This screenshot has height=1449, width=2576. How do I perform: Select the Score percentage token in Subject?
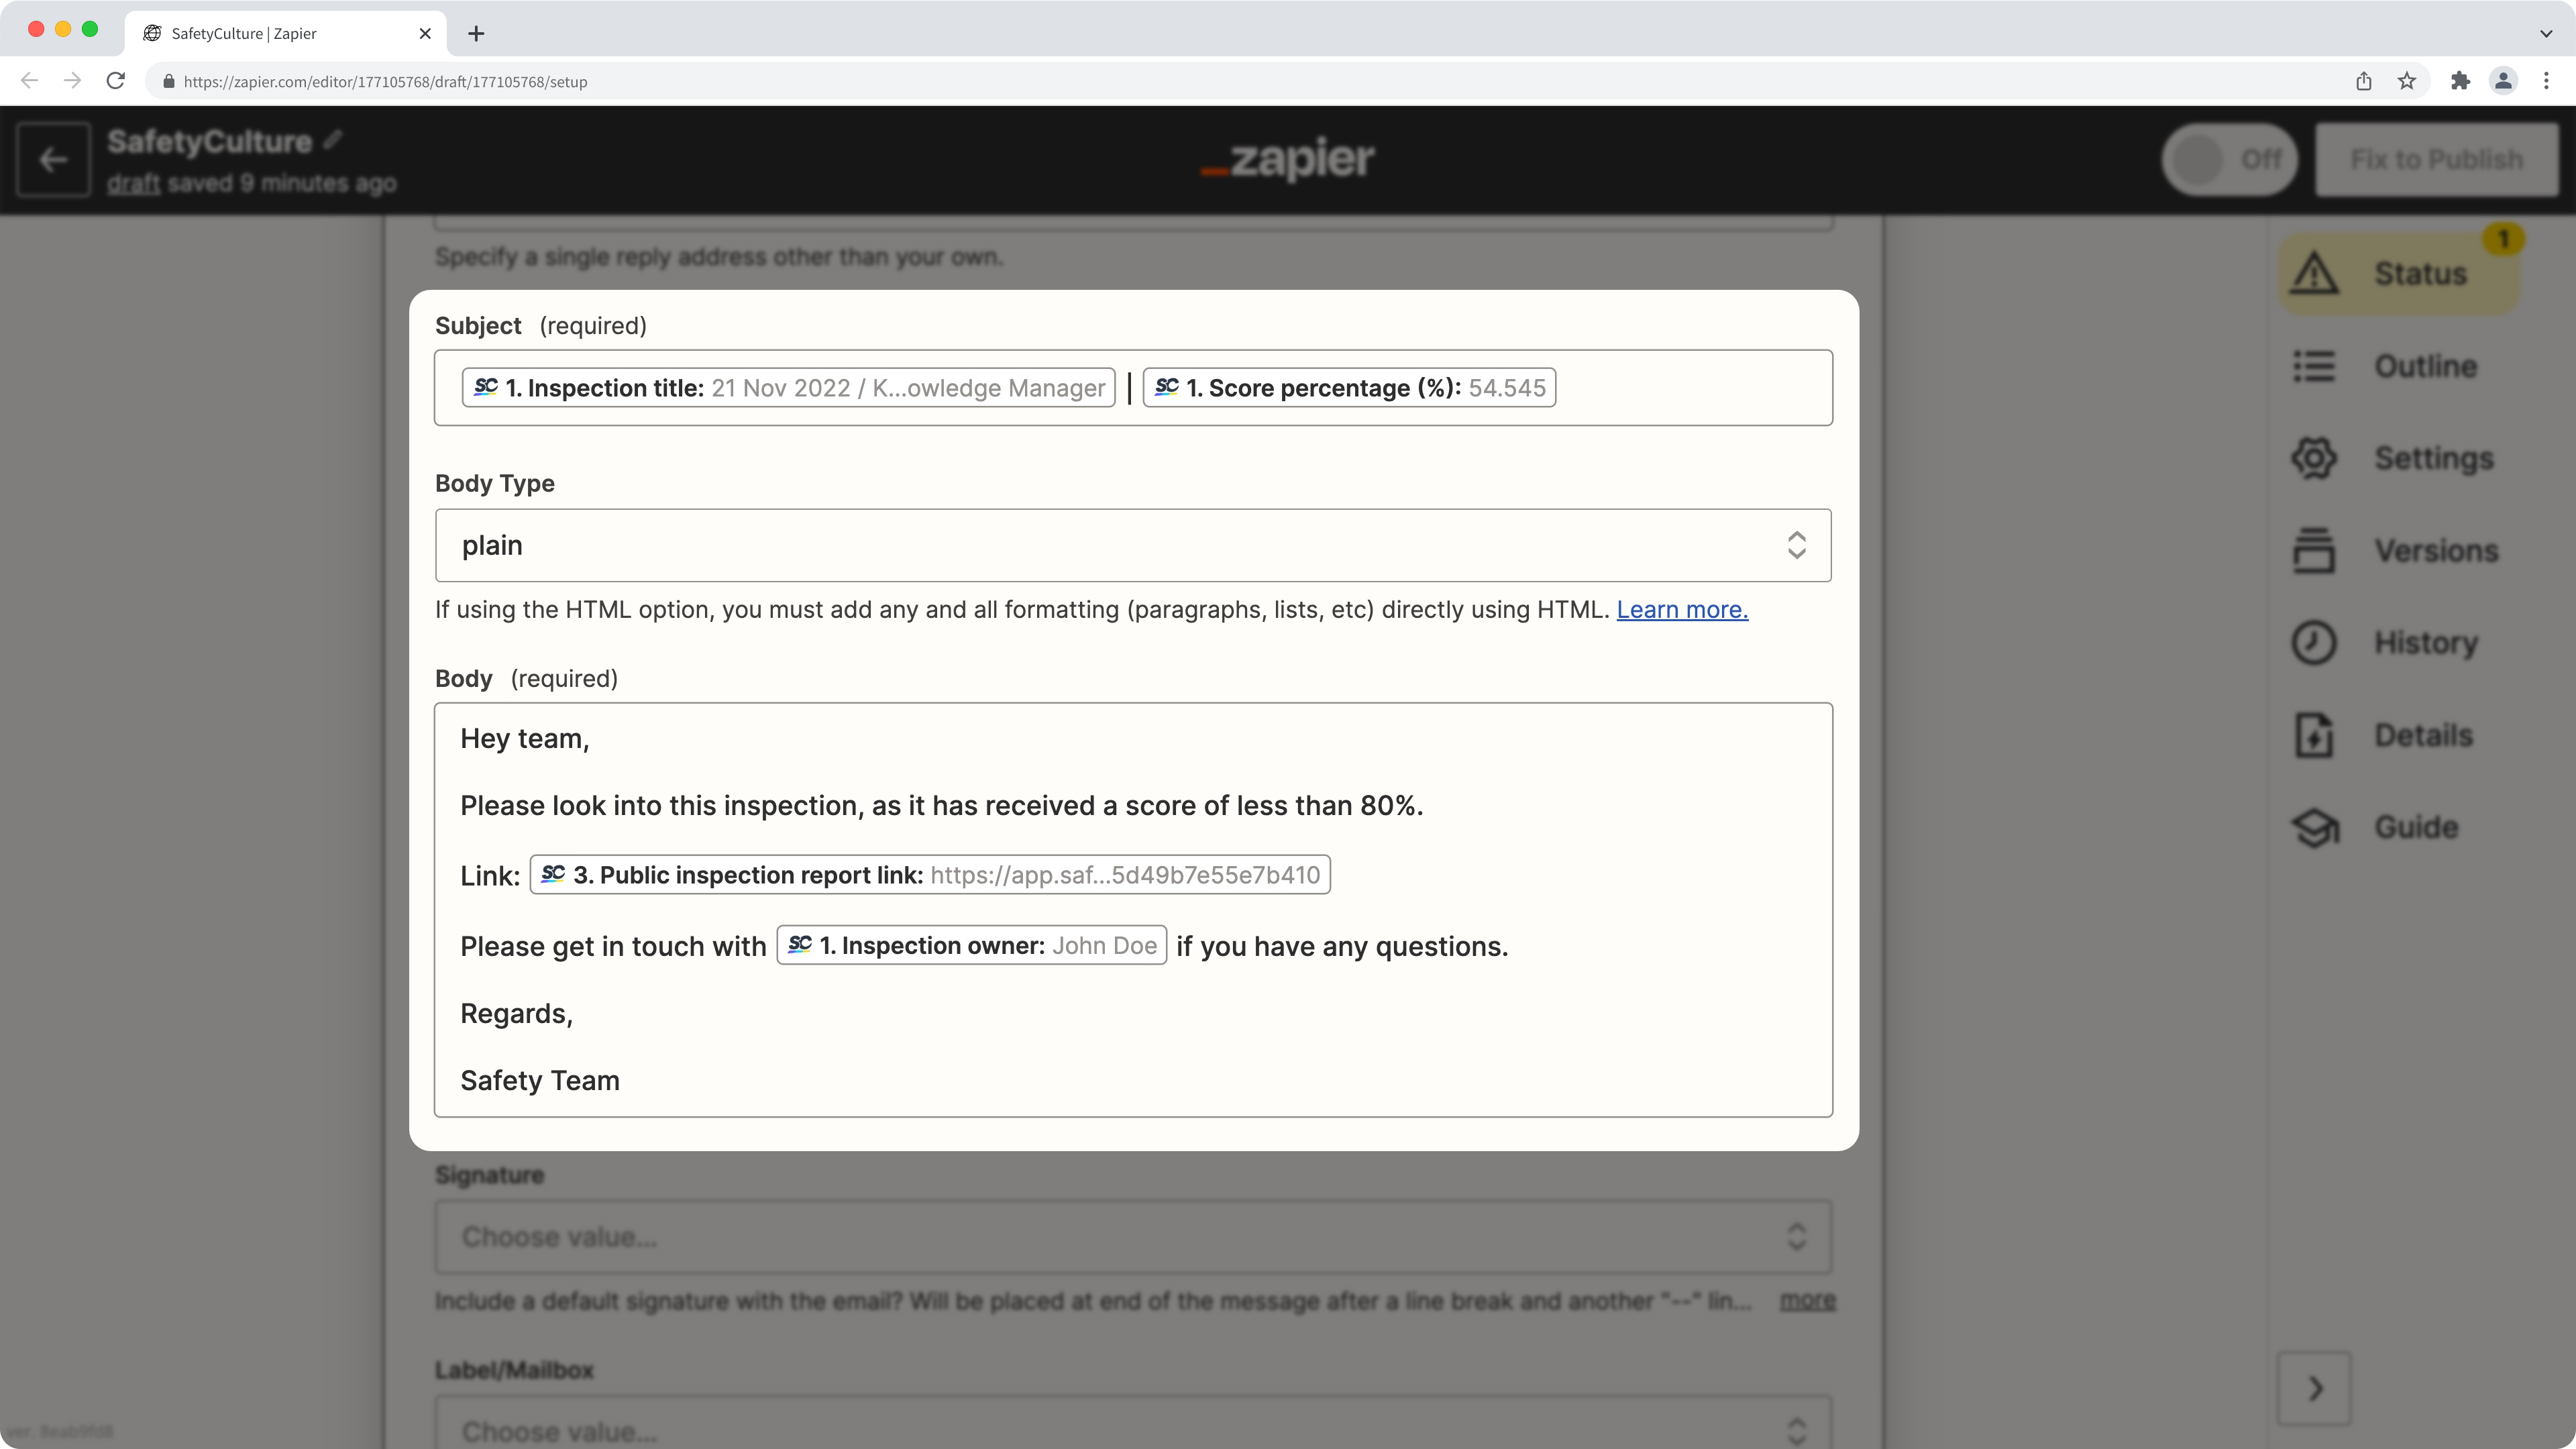[x=1349, y=388]
